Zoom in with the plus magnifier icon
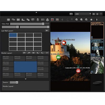The height and width of the screenshot is (105, 105). point(77,20)
